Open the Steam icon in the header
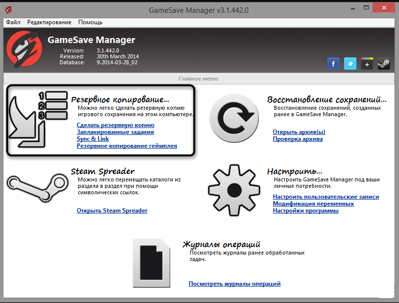399x303 pixels. pos(384,63)
